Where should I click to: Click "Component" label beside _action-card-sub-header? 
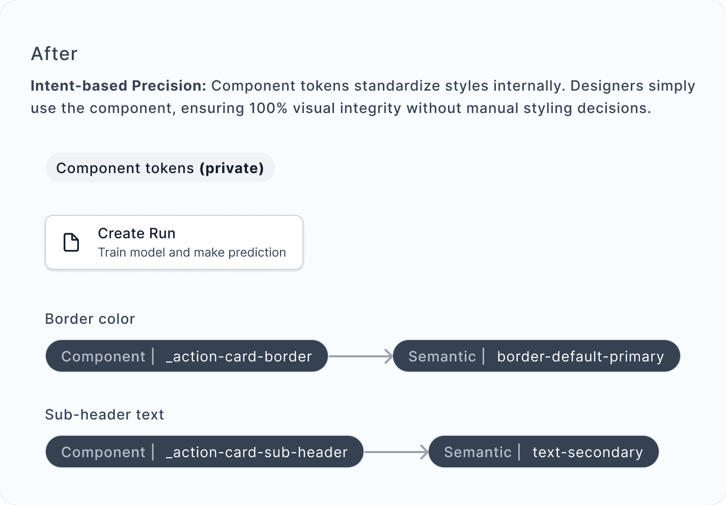click(103, 452)
